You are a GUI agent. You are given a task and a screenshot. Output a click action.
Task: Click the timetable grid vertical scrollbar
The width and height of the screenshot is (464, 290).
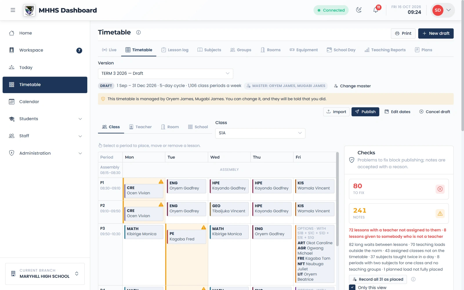(x=337, y=200)
